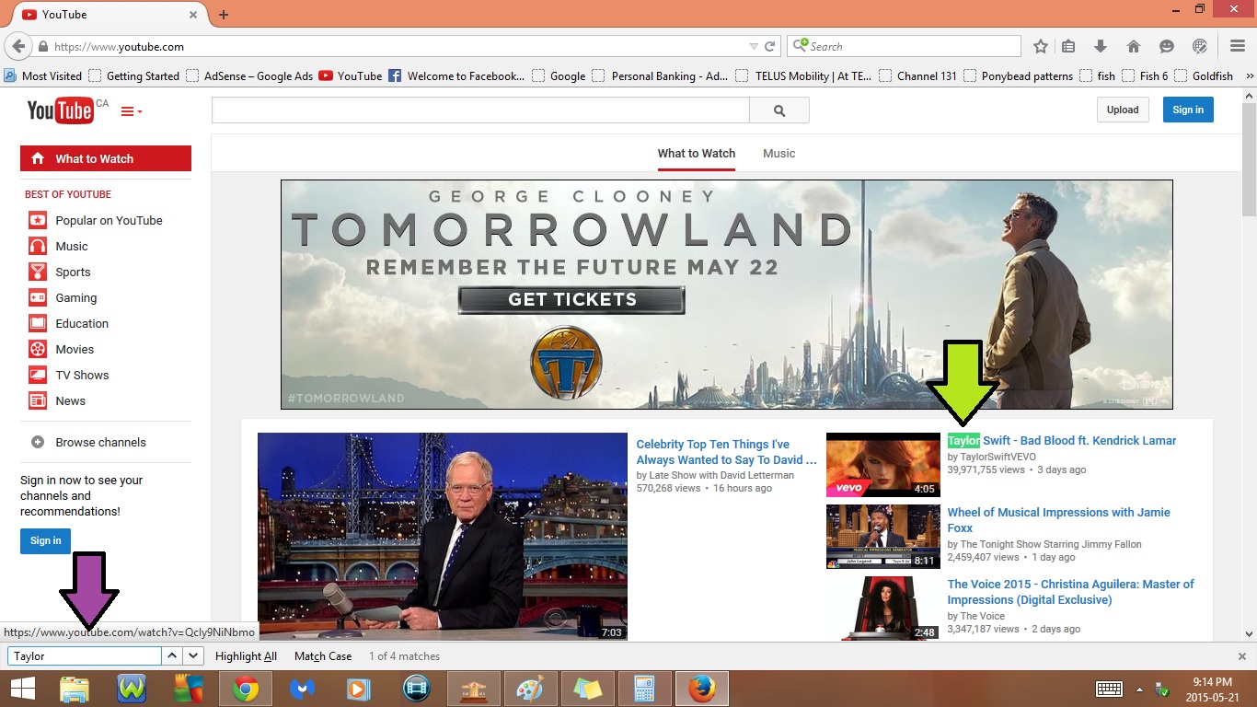Jump to the next find match arrow

[x=193, y=656]
